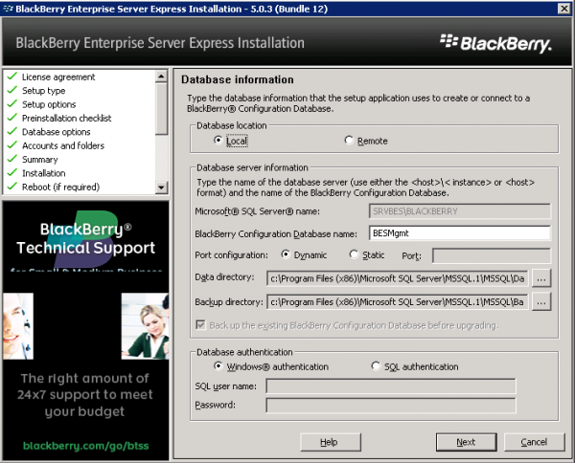Click the Backup directory path field
The image size is (575, 463).
pyautogui.click(x=397, y=302)
